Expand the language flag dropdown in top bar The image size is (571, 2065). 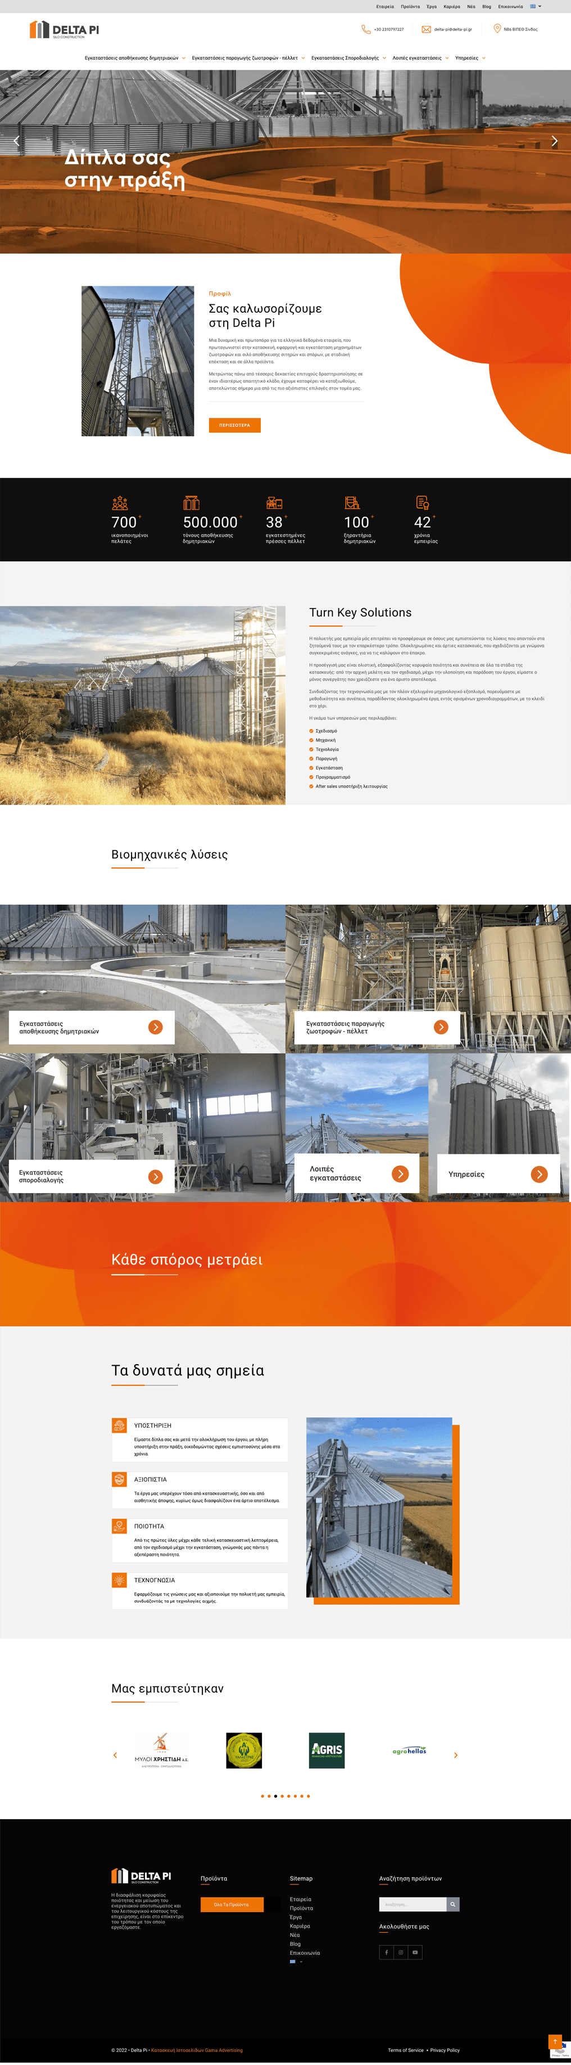tap(536, 6)
